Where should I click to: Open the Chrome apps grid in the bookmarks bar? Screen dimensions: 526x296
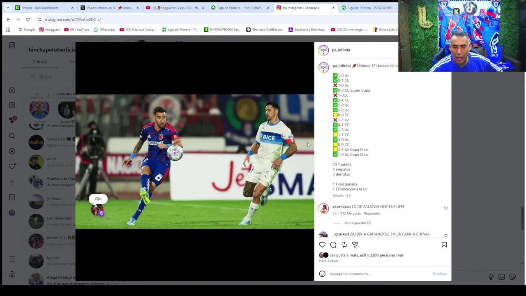coord(7,30)
